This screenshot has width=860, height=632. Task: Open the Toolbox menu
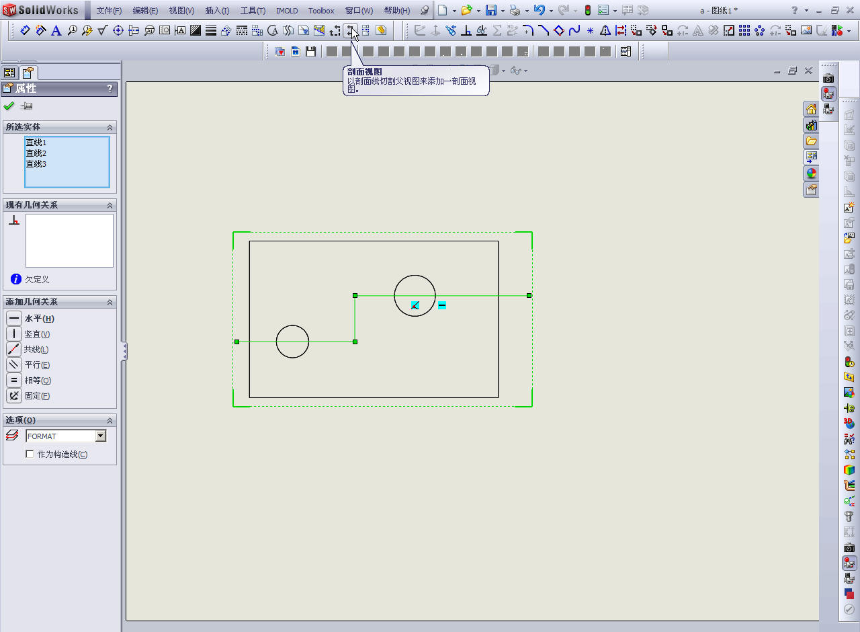click(321, 11)
